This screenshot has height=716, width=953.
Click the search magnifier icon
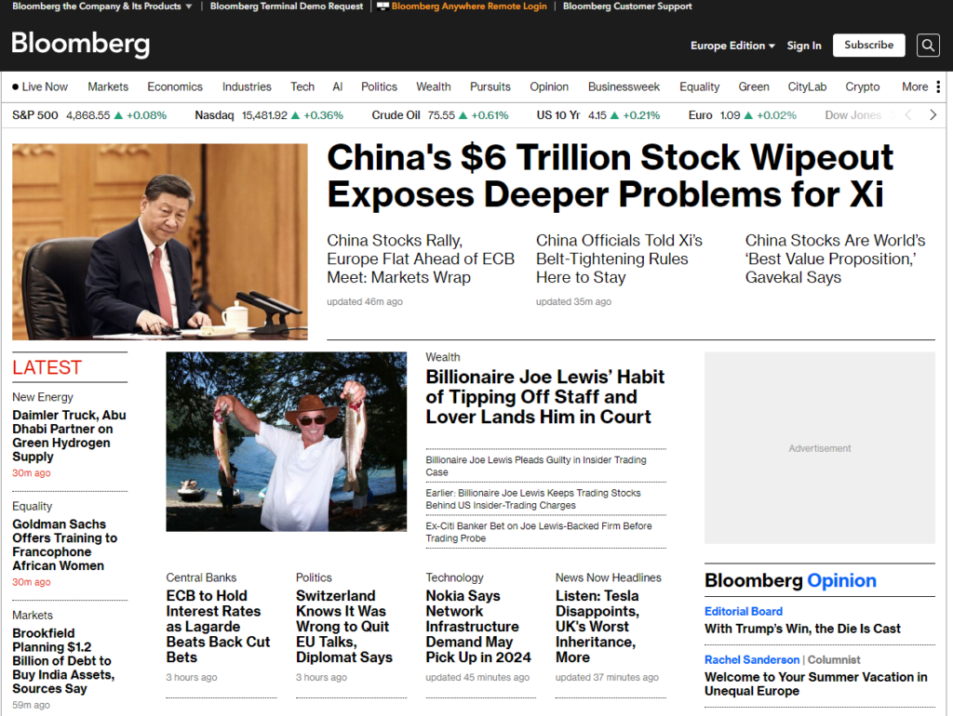[x=928, y=46]
